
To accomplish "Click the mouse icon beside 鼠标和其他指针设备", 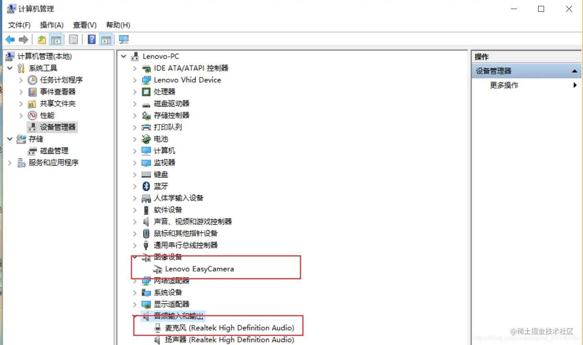I will click(146, 234).
